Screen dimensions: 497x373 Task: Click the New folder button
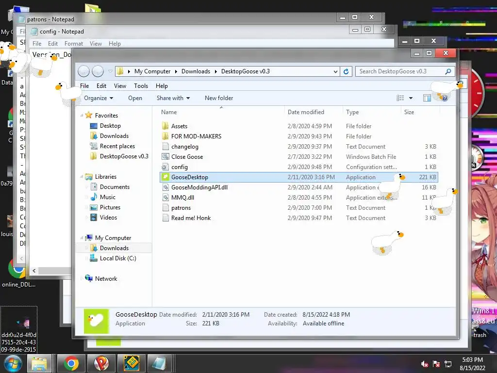click(x=219, y=98)
